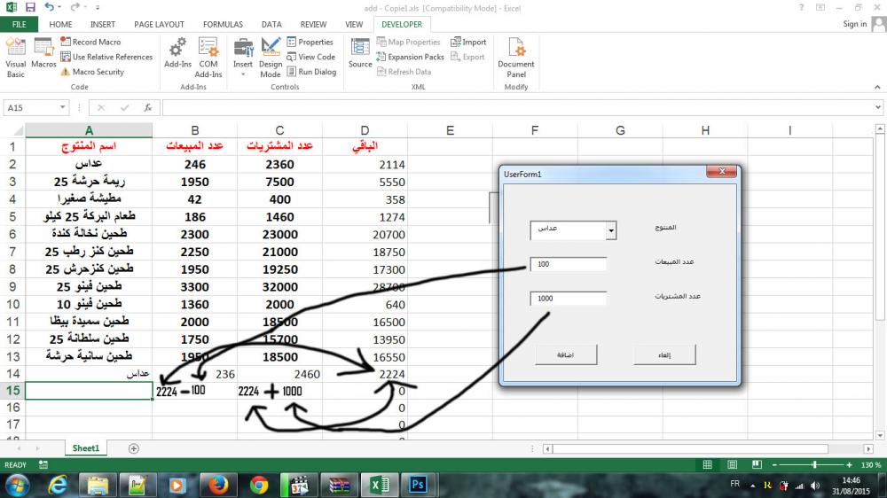Expand the Insert controls dropdown
887x498 pixels.
tap(243, 57)
